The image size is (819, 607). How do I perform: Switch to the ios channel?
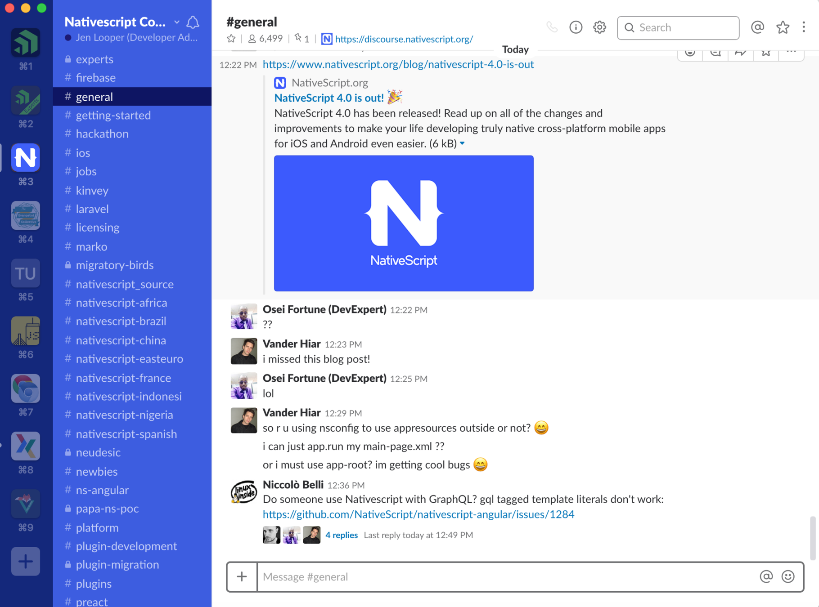pyautogui.click(x=132, y=153)
